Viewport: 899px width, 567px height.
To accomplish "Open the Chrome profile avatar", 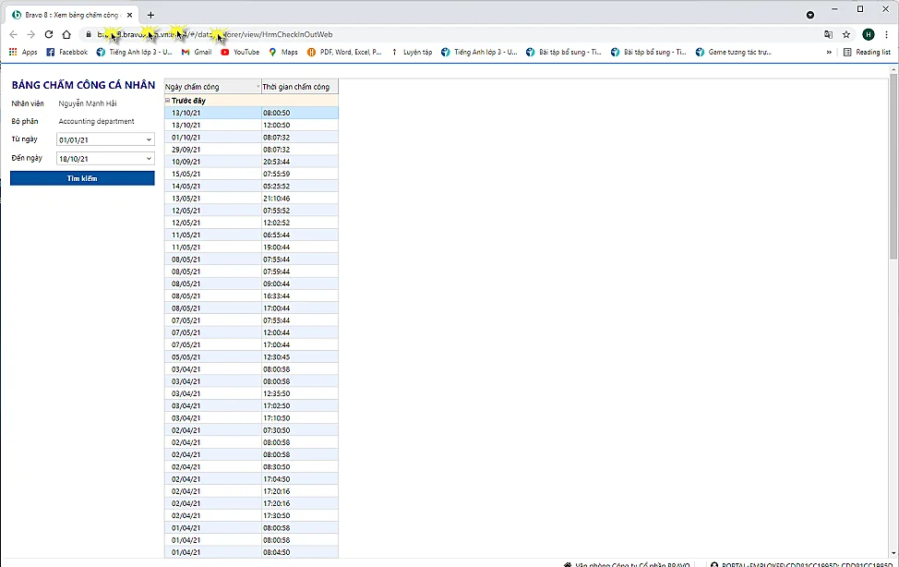I will click(x=869, y=34).
